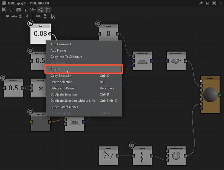
Task: Click exposed badge on Specular Level node
Action: pos(30,51)
